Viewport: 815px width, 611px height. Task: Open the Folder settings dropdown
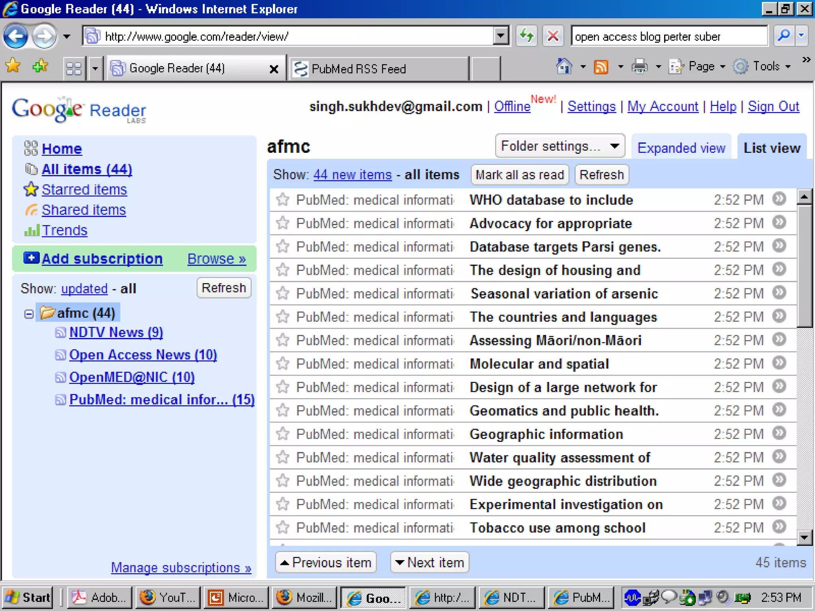coord(560,146)
